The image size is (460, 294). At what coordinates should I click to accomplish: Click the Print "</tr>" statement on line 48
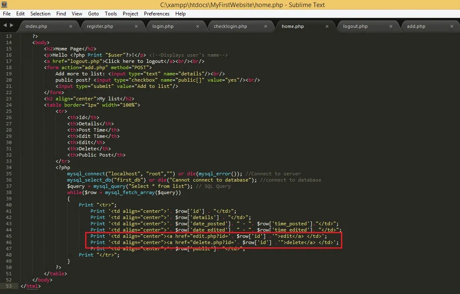[x=99, y=255]
